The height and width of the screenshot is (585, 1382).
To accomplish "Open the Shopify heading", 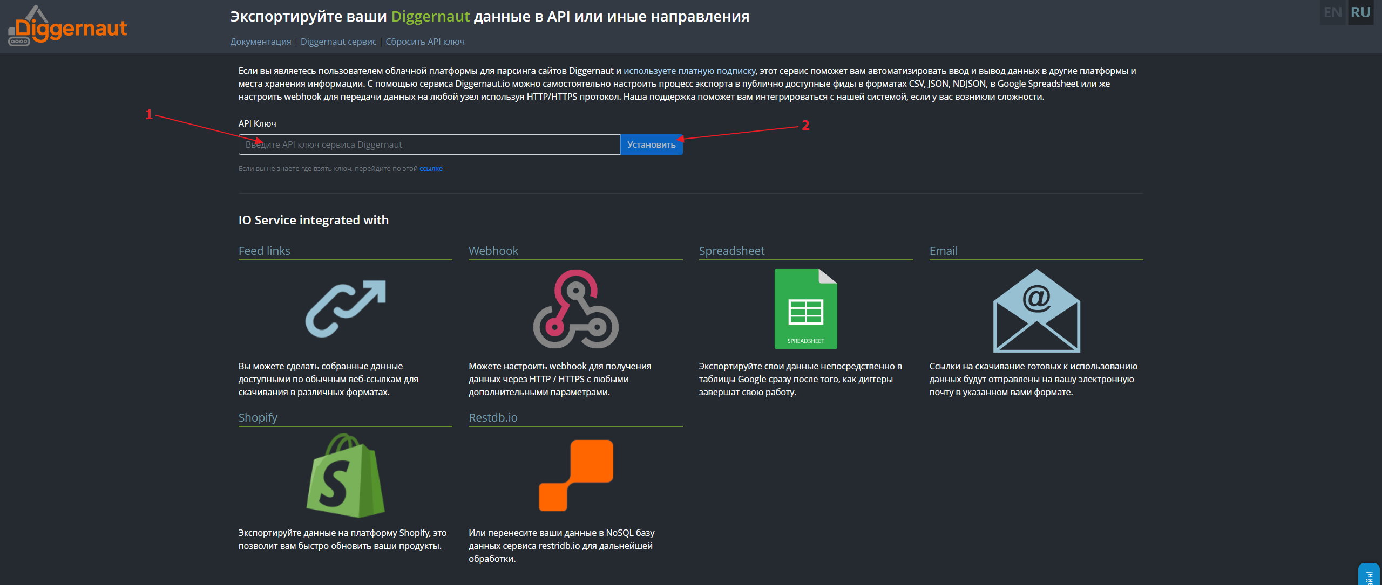I will (x=258, y=417).
